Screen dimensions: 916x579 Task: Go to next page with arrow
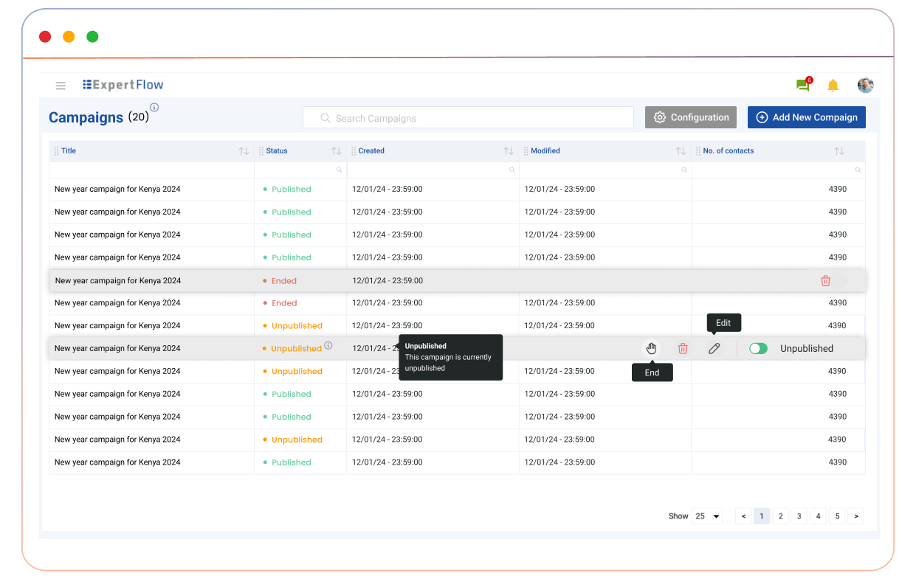tap(855, 516)
